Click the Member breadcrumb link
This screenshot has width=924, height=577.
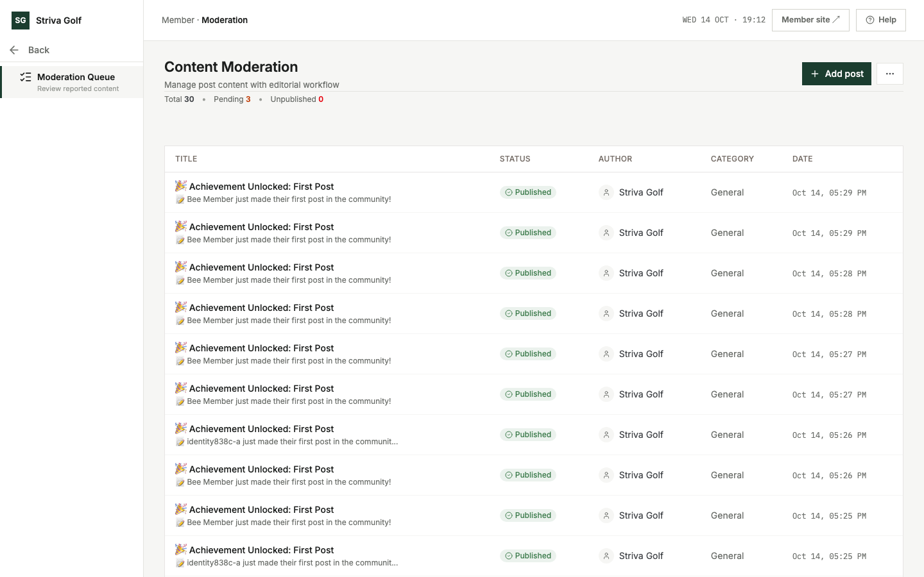[x=178, y=20]
